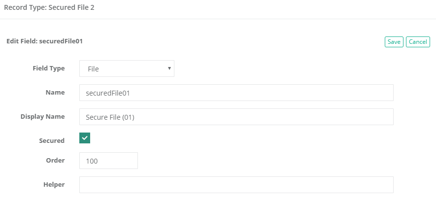Image resolution: width=436 pixels, height=203 pixels.
Task: Uncheck the Secured checkbox
Action: point(85,138)
